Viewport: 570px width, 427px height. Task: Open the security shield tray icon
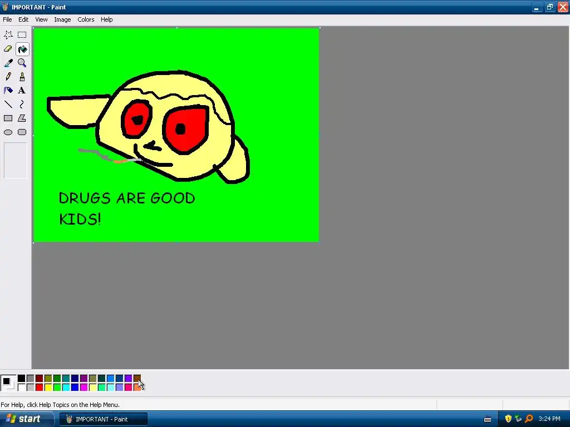tap(508, 419)
